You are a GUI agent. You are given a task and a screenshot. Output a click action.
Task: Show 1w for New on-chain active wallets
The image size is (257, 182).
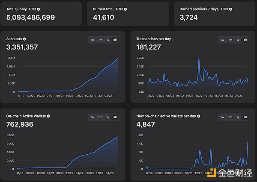pyautogui.click(x=222, y=117)
